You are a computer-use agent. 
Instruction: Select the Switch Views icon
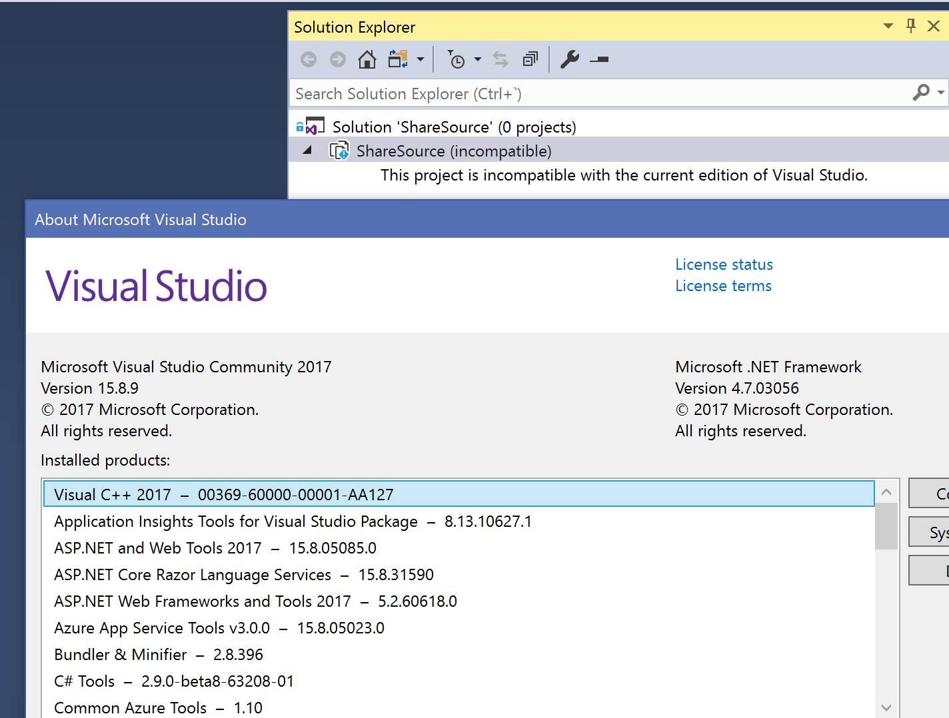click(x=399, y=59)
